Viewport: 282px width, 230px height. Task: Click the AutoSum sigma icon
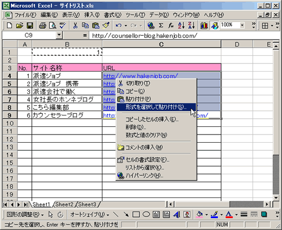pyautogui.click(x=161, y=25)
